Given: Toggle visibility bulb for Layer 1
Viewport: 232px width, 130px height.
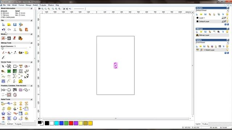Looking at the screenshot, I should 228,18.
